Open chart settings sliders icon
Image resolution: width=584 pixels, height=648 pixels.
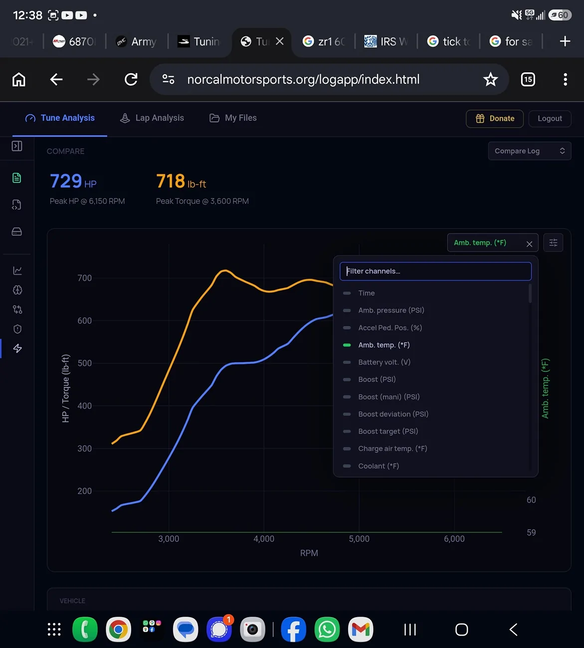pos(553,243)
